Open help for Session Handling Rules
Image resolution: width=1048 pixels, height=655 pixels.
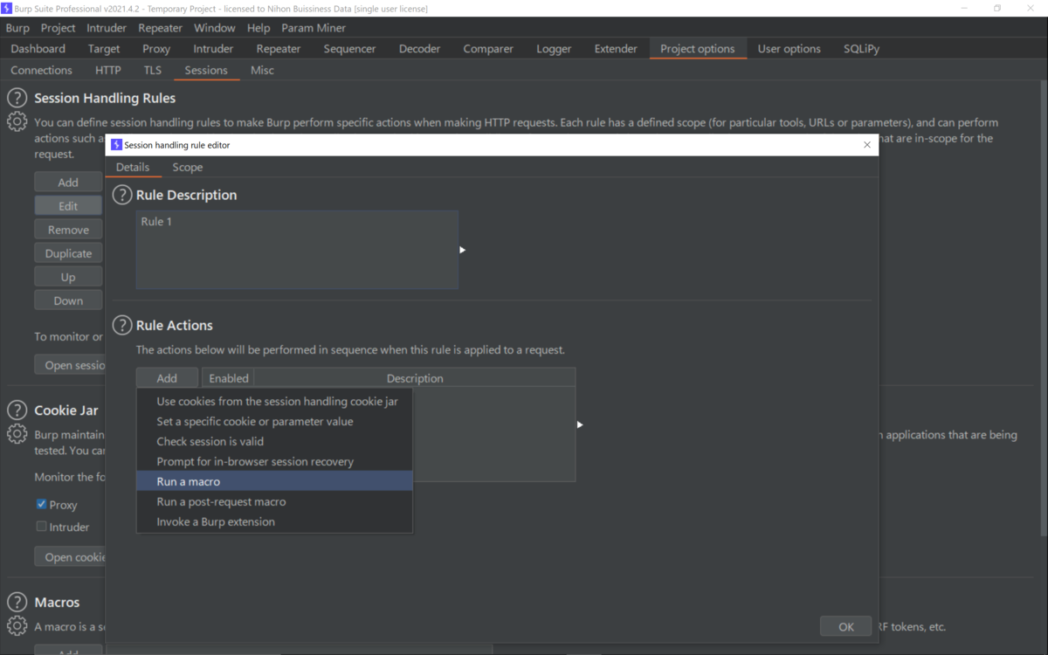point(17,98)
